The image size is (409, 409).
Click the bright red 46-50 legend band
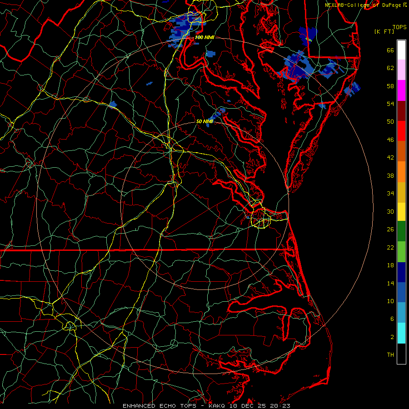pyautogui.click(x=401, y=131)
